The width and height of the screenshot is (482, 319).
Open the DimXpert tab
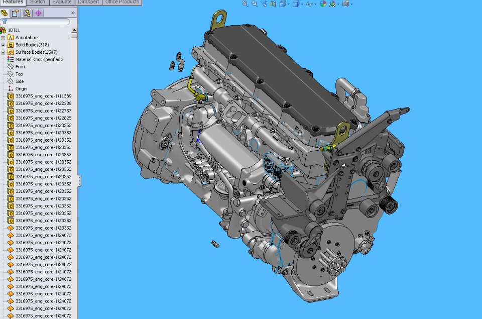click(88, 2)
